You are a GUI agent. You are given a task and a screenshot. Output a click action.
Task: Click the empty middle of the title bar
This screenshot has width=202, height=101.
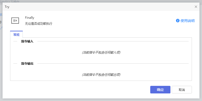click(101, 7)
